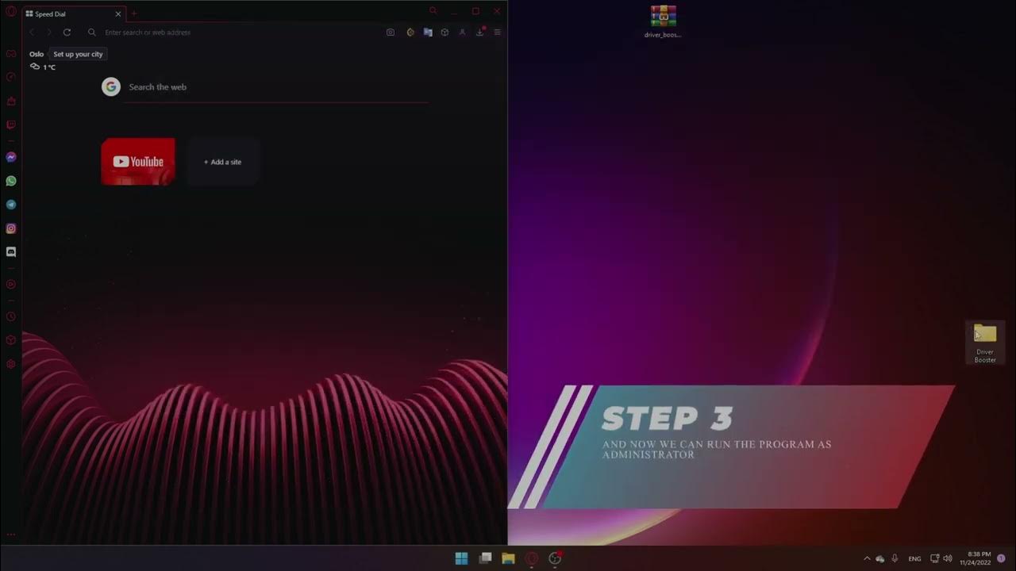Image resolution: width=1016 pixels, height=571 pixels.
Task: Open the Twitch panel in sidebar
Action: coord(11,125)
